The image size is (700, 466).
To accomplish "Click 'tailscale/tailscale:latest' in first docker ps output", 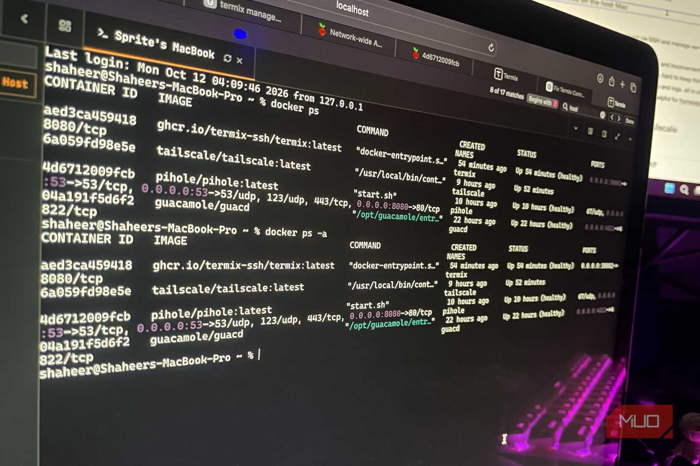I will (233, 158).
